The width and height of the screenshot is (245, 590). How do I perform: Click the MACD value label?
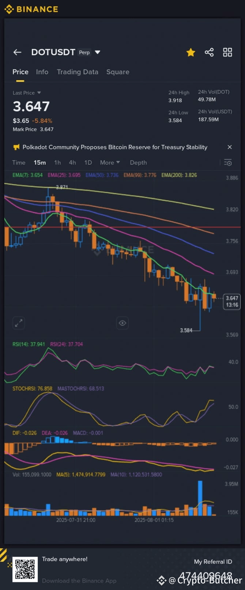click(x=88, y=433)
